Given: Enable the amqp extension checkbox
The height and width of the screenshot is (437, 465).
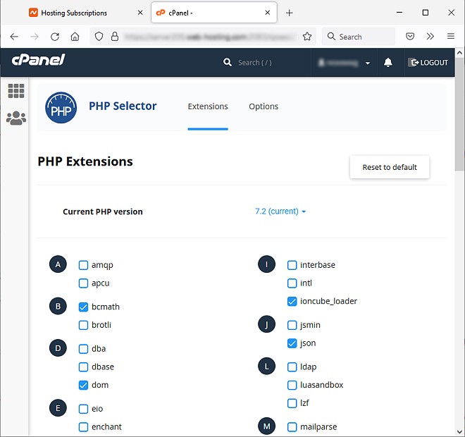Looking at the screenshot, I should (x=83, y=265).
